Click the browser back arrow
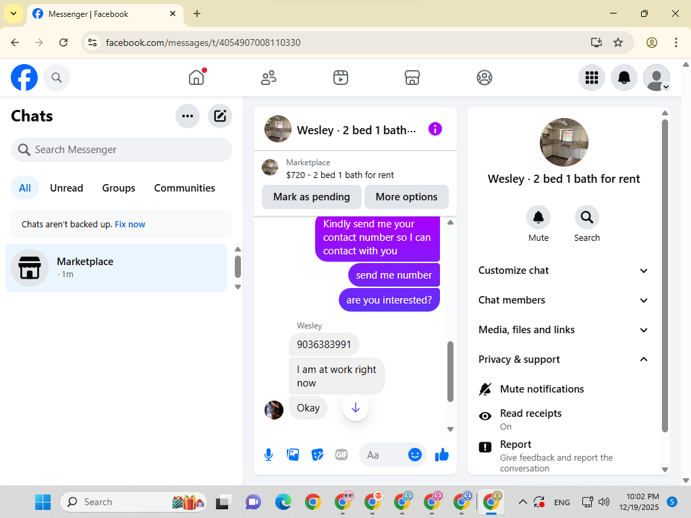The height and width of the screenshot is (518, 691). 15,42
